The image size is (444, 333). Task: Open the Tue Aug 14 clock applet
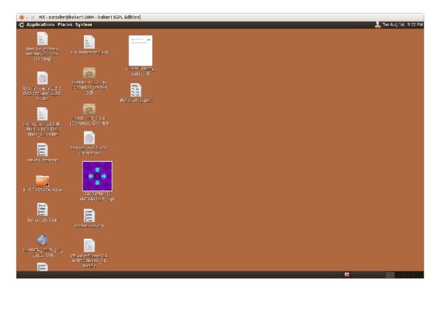(x=402, y=25)
